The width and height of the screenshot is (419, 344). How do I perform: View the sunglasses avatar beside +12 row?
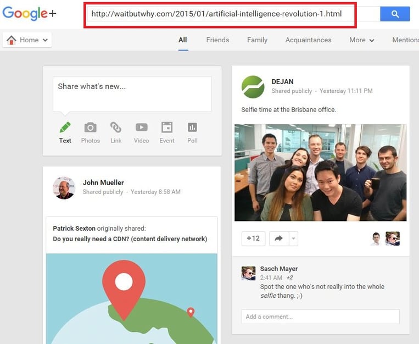click(x=393, y=238)
